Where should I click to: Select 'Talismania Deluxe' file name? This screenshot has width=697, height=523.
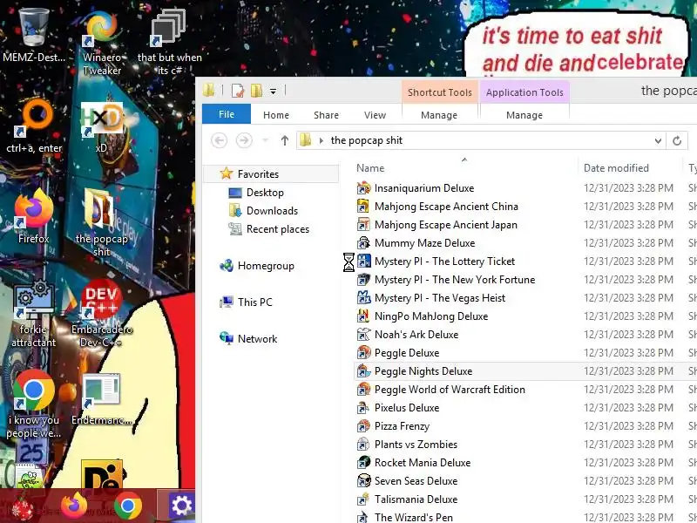[416, 499]
